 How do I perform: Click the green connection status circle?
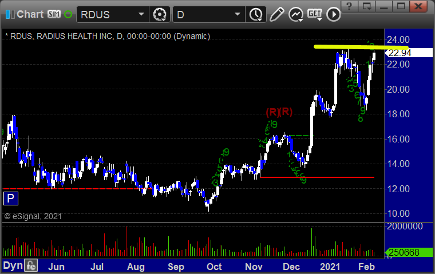[x=68, y=14]
